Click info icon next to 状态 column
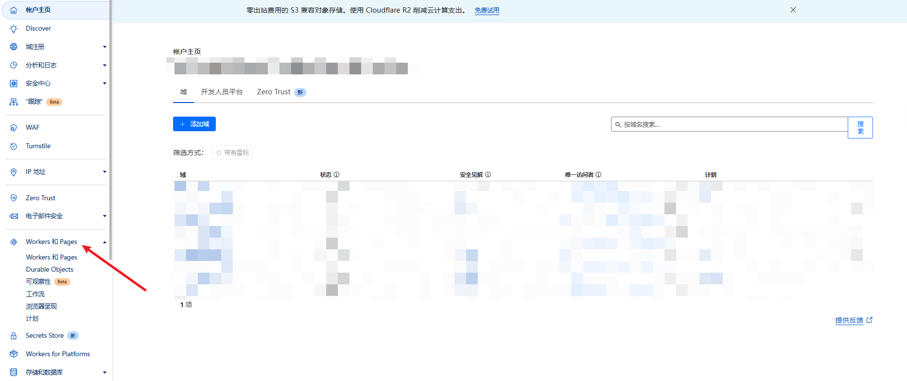This screenshot has height=381, width=907. coord(336,174)
